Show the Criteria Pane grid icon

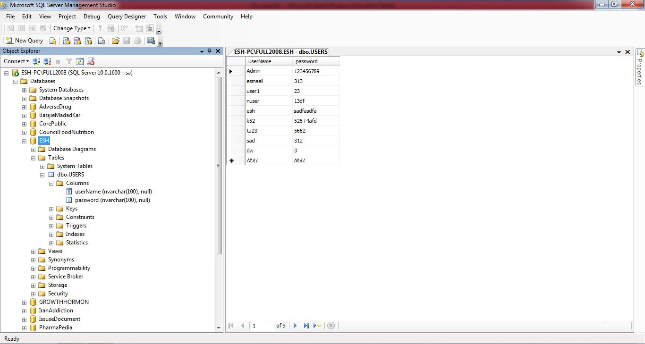21,28
